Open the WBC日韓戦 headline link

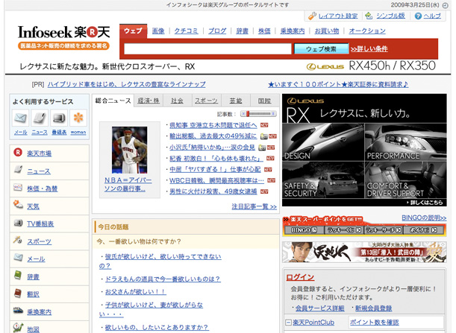point(216,180)
